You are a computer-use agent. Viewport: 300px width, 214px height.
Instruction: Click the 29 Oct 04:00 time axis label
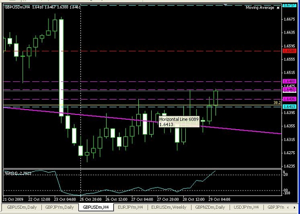point(219,199)
